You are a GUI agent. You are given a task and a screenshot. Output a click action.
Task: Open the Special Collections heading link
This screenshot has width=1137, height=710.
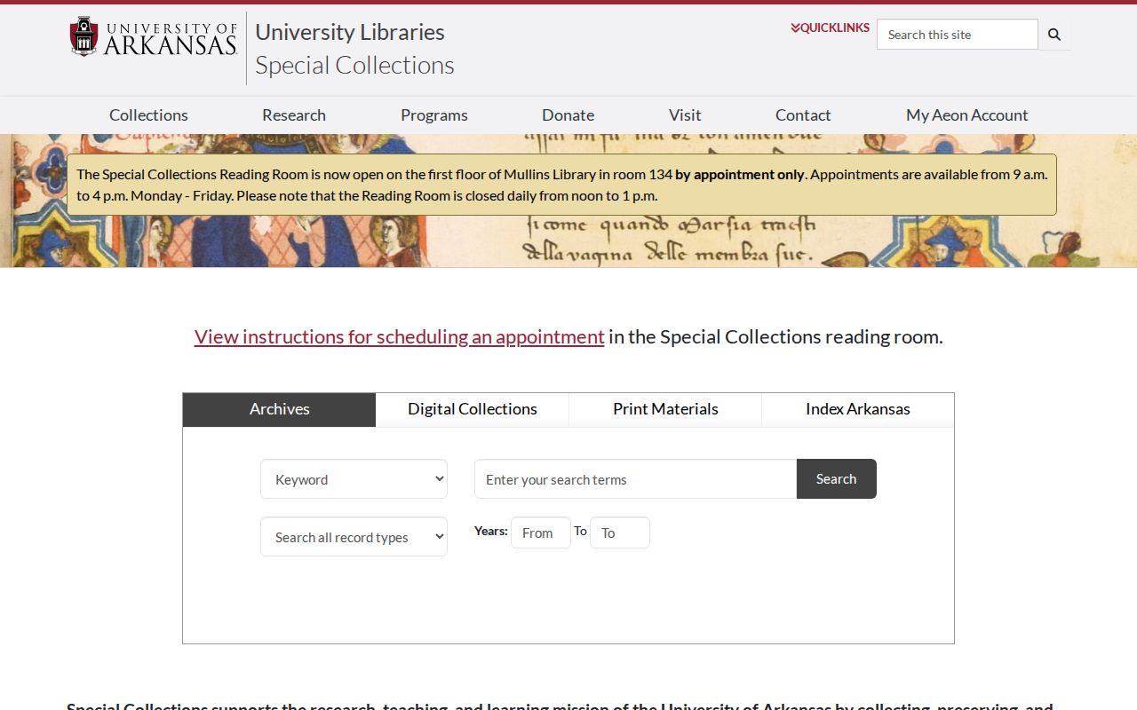pos(354,65)
